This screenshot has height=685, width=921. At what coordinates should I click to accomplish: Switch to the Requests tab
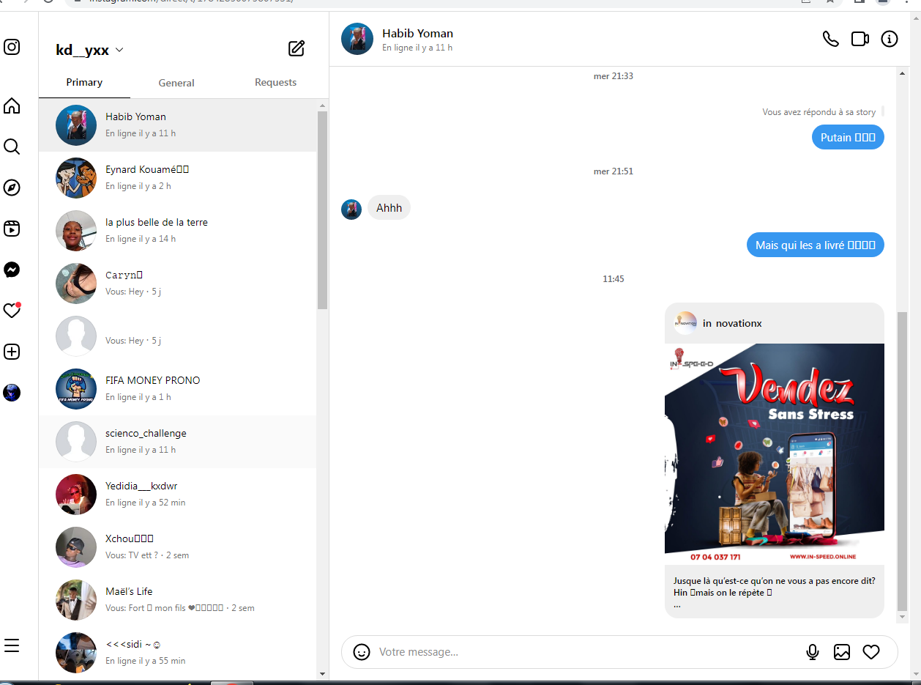tap(275, 83)
